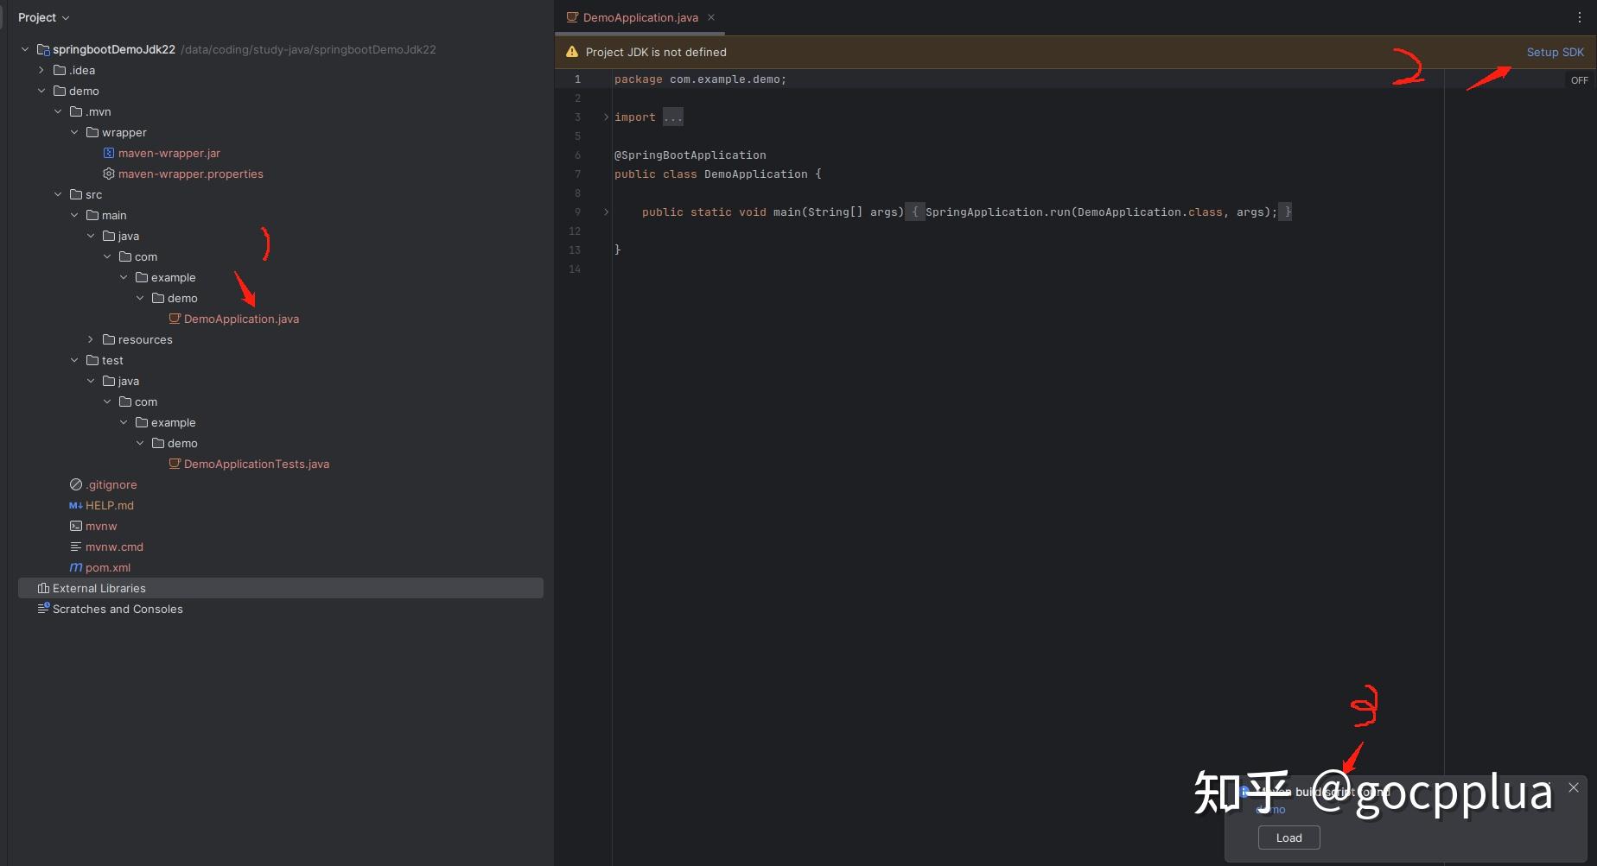Open the Project view dropdown
The height and width of the screenshot is (866, 1597).
point(43,16)
